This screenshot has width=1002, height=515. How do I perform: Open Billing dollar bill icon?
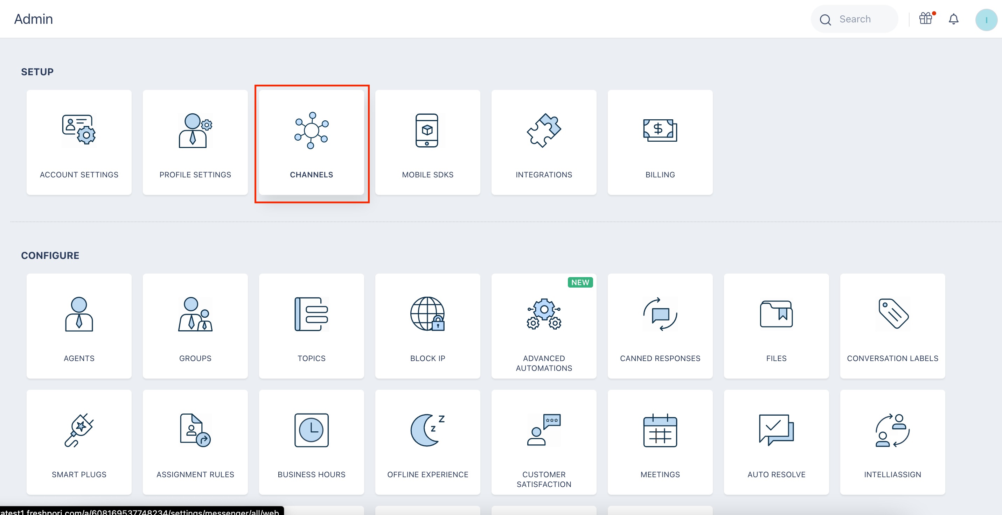coord(660,130)
